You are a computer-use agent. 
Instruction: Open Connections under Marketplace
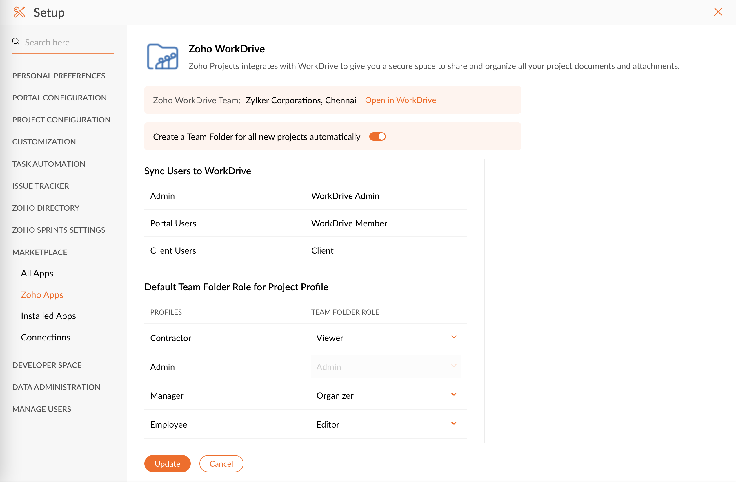pyautogui.click(x=46, y=337)
